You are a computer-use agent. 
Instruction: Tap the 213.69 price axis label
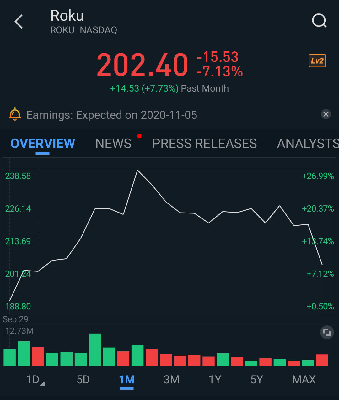(x=18, y=241)
